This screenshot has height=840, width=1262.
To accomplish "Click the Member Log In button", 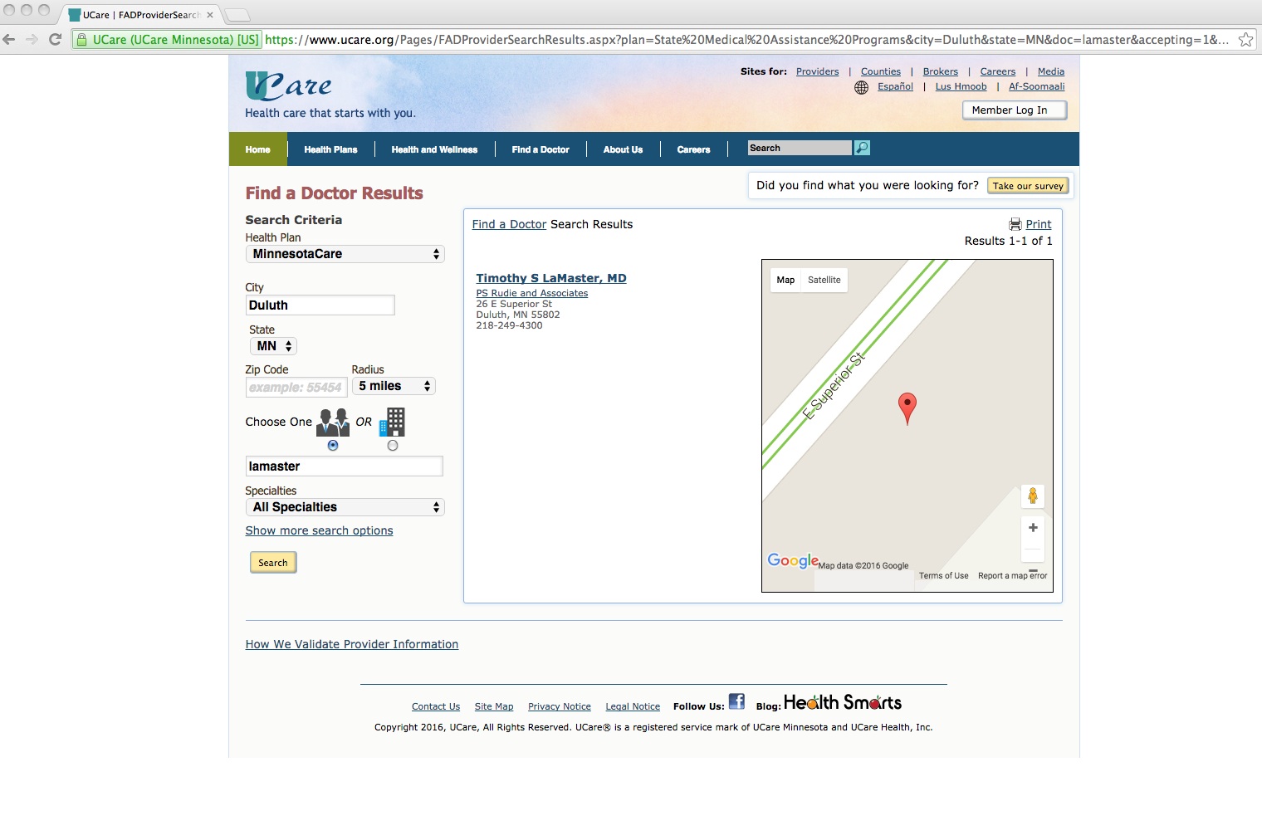I will [x=1015, y=110].
